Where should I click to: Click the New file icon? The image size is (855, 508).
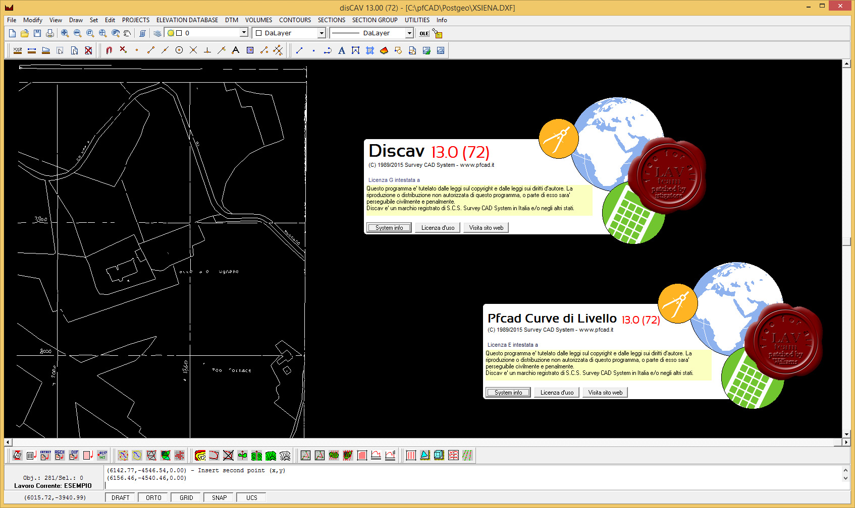tap(12, 33)
